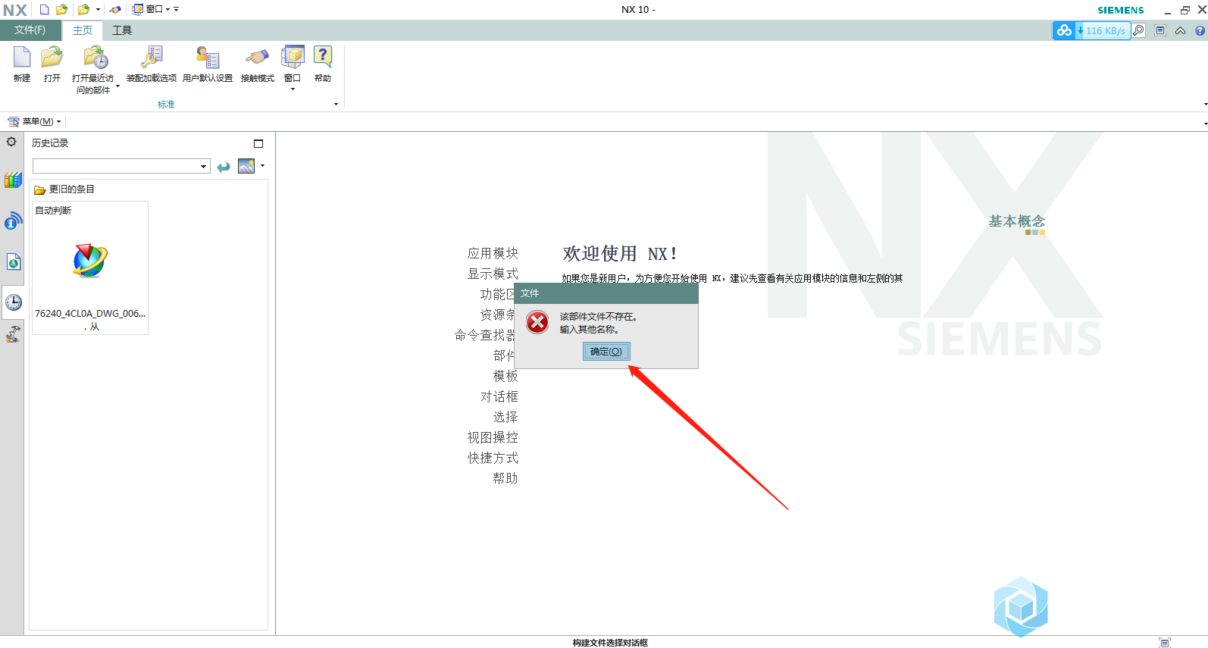Open the web browser tab in resource bar
The image size is (1208, 648).
click(x=13, y=262)
